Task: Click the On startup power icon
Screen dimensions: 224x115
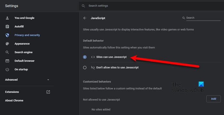Action: point(7,69)
